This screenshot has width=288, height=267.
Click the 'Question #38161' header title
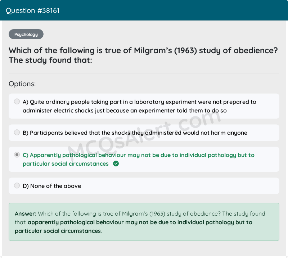point(33,10)
